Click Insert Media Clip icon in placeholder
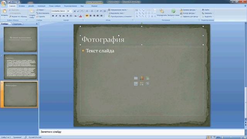Screen dimensions: 247x139 (x=147, y=84)
